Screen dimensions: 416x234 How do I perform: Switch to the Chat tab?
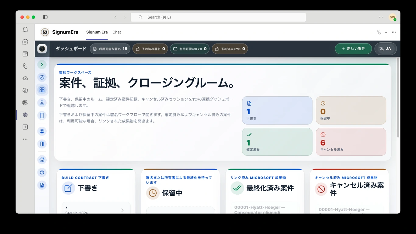pyautogui.click(x=117, y=32)
